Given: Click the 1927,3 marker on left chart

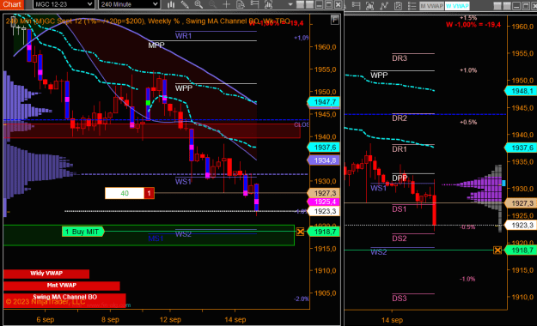Looking at the screenshot, I should coord(324,193).
